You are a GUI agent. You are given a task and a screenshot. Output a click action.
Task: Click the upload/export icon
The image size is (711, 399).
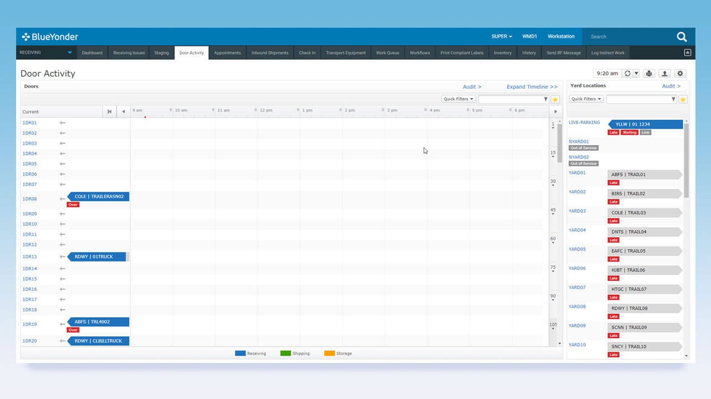pos(664,73)
